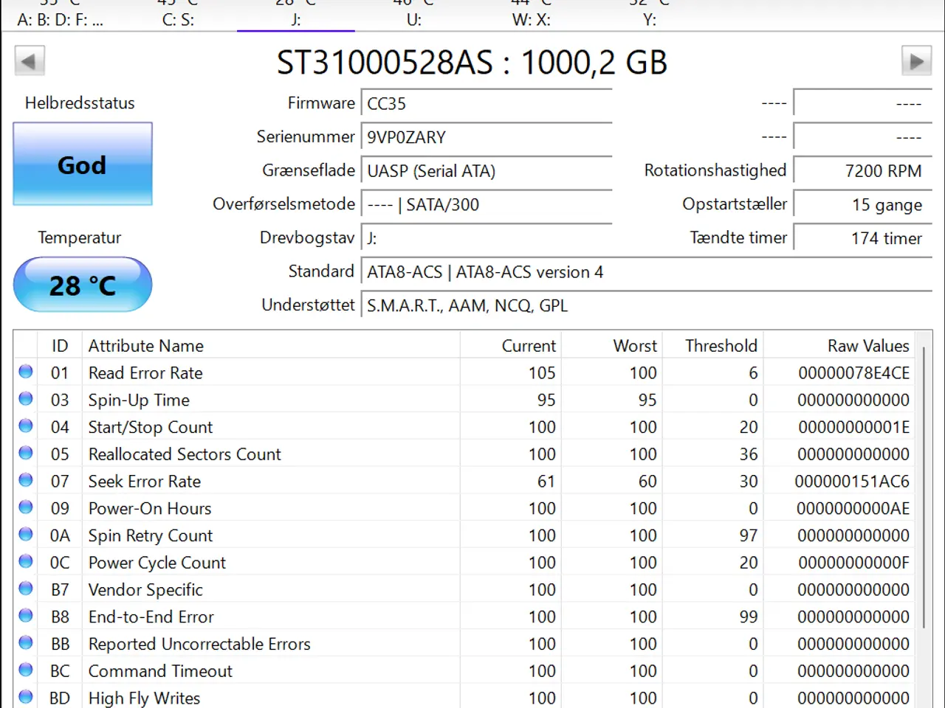Screen dimensions: 945x708
Task: Go to previous disk with left arrow
Action: point(30,60)
